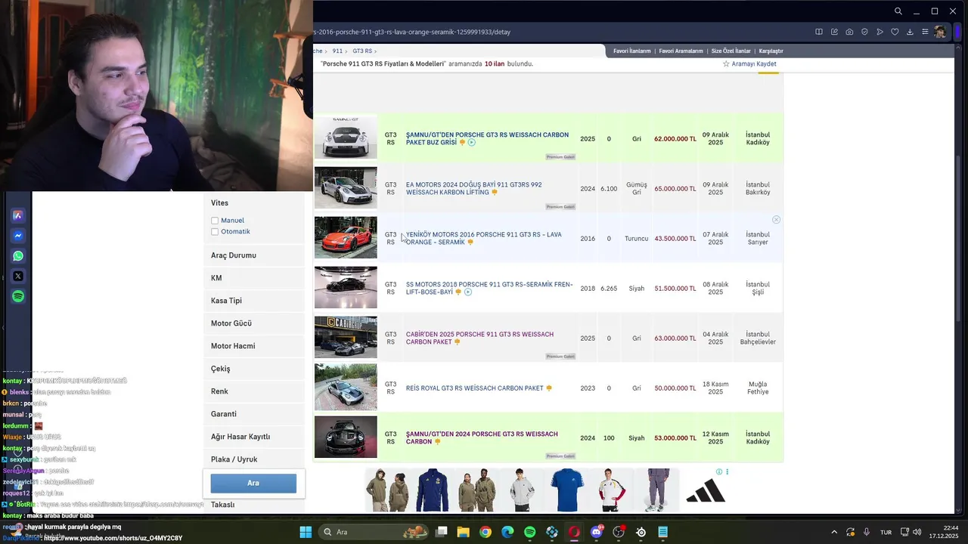This screenshot has height=544, width=968.
Task: Open Windows Start menu
Action: point(306,532)
